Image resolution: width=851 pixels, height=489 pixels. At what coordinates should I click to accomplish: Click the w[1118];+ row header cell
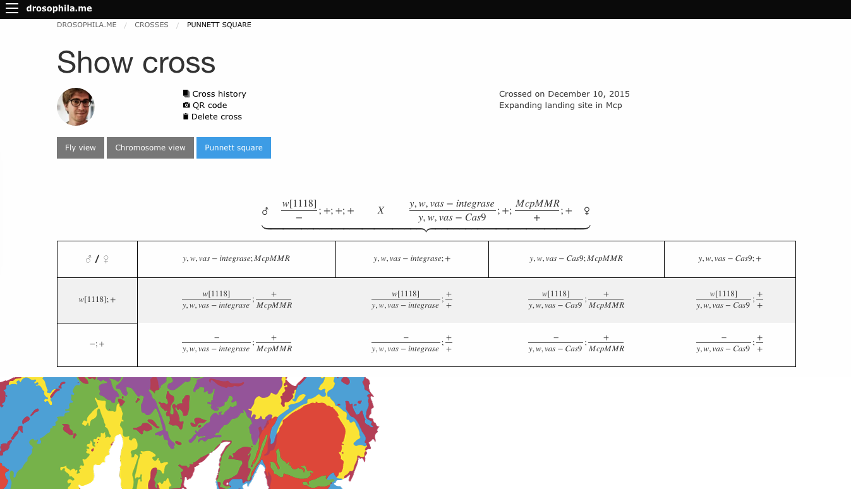point(97,300)
